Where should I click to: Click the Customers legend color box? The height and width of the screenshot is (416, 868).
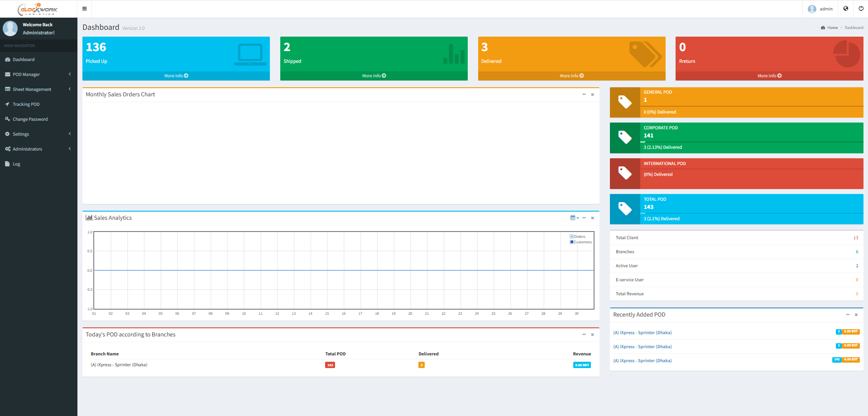[572, 242]
